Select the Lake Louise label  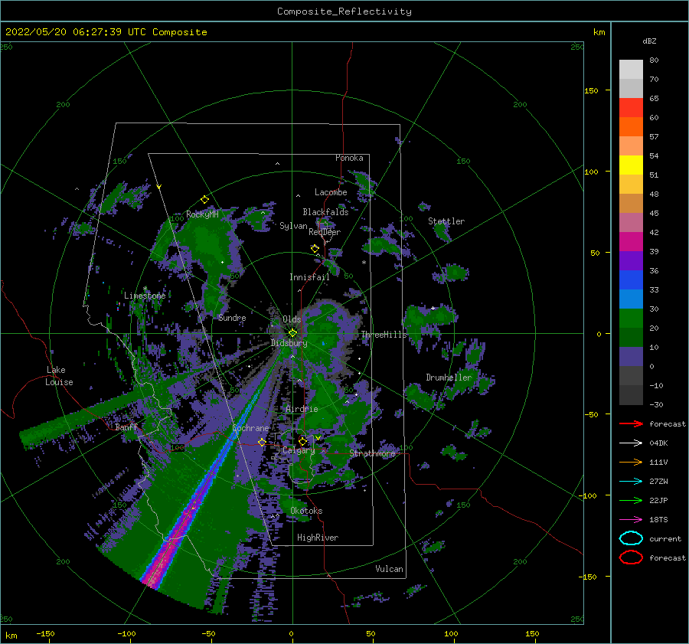(x=59, y=376)
